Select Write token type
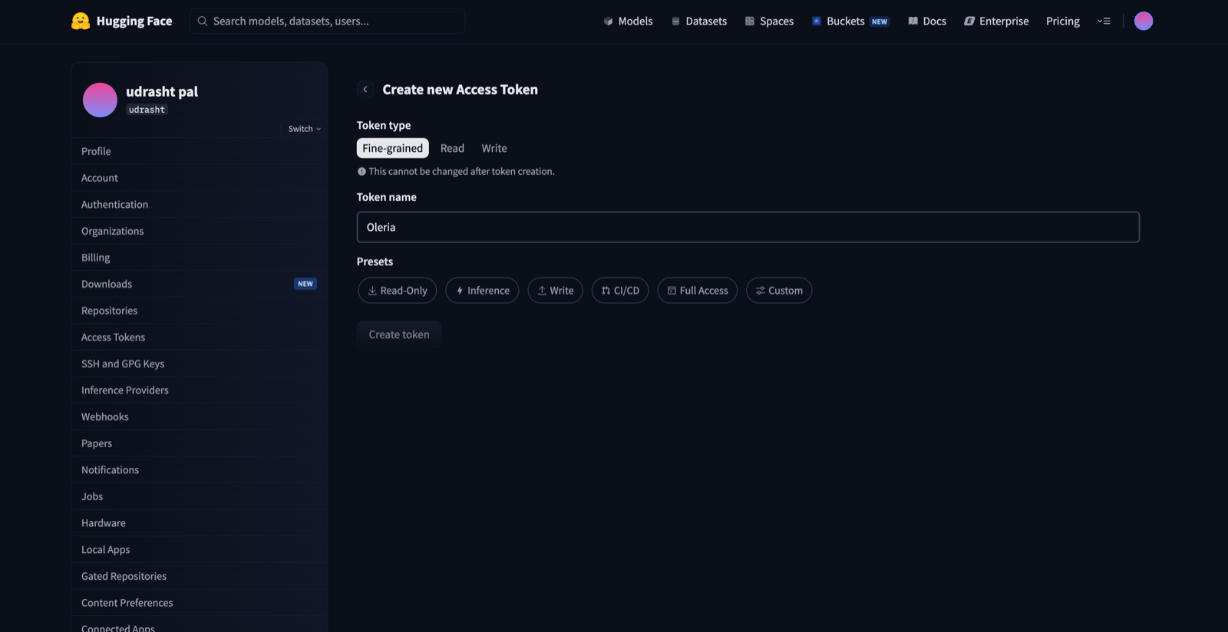 tap(494, 148)
